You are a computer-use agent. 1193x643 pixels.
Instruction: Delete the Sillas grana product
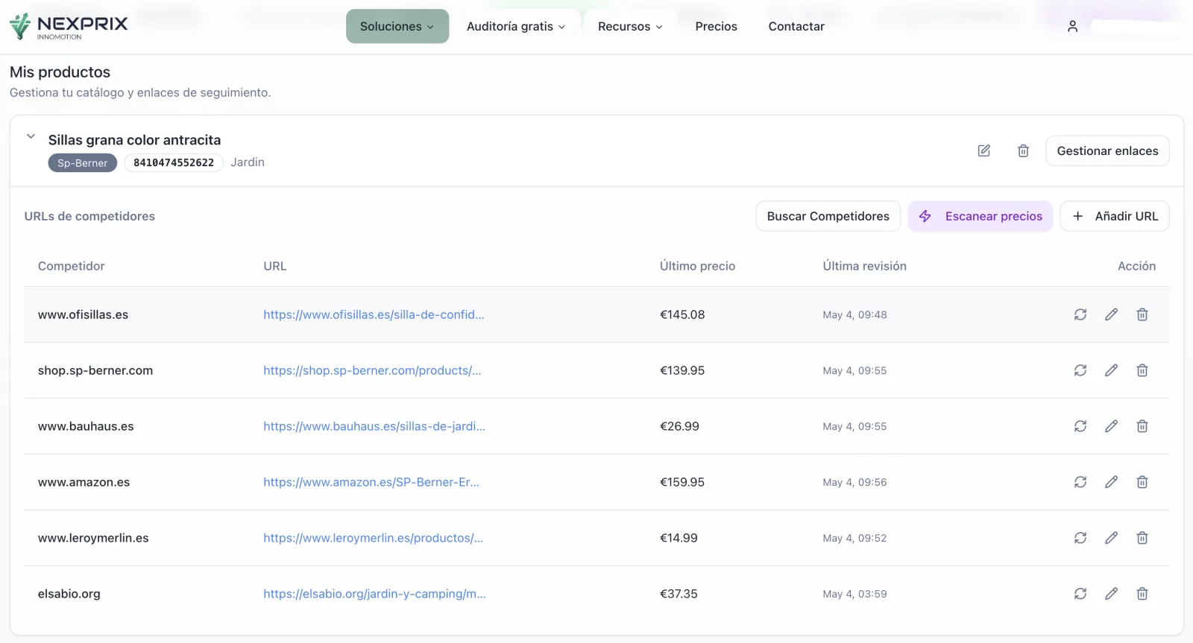(x=1023, y=151)
